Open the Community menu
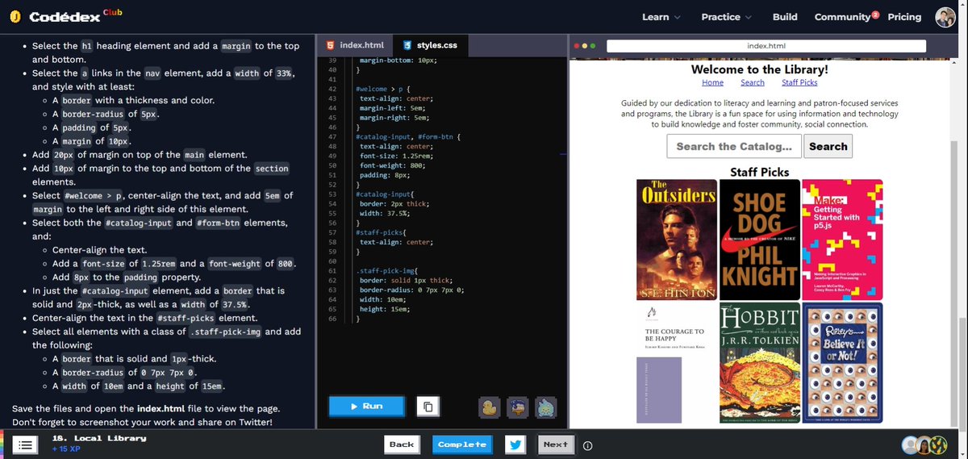The width and height of the screenshot is (968, 459). tap(846, 16)
